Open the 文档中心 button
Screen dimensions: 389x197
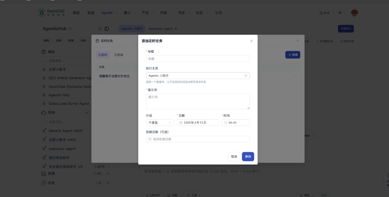346,29
